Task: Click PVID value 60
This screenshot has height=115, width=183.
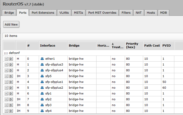Action: pyautogui.click(x=164, y=88)
